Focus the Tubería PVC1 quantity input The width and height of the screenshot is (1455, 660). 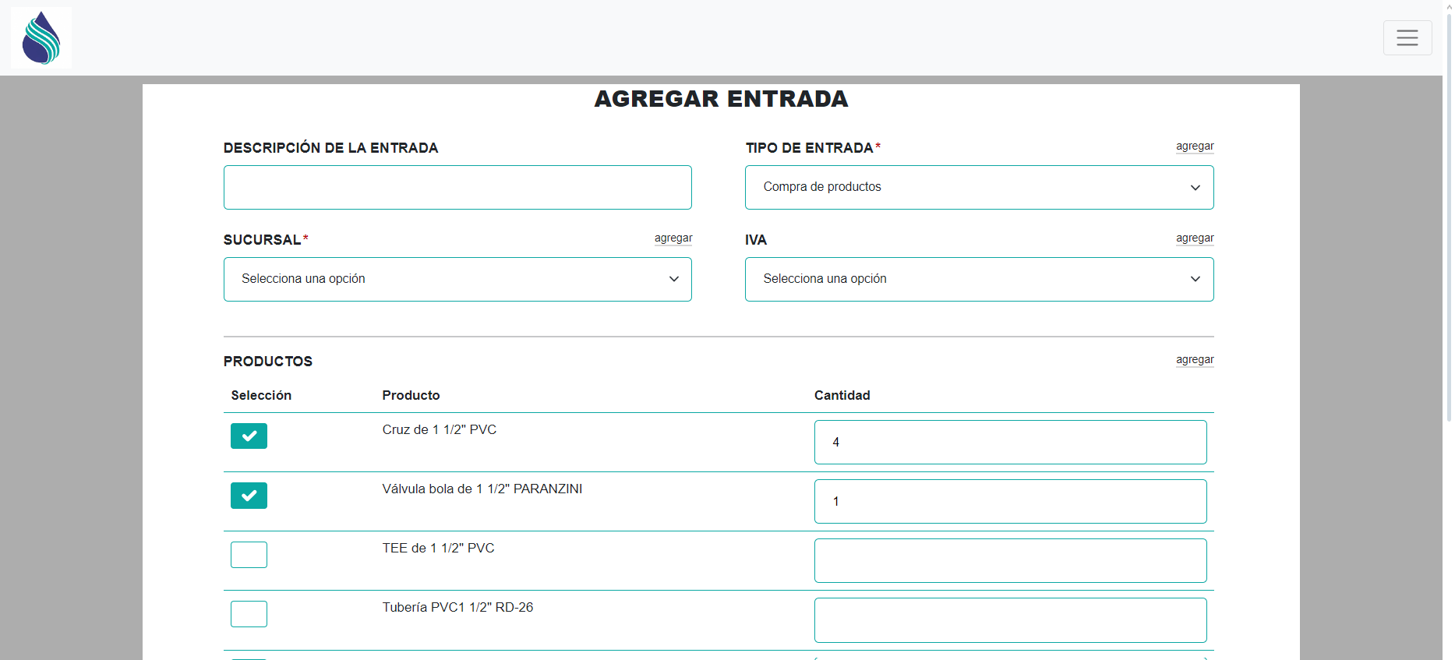tap(1010, 619)
